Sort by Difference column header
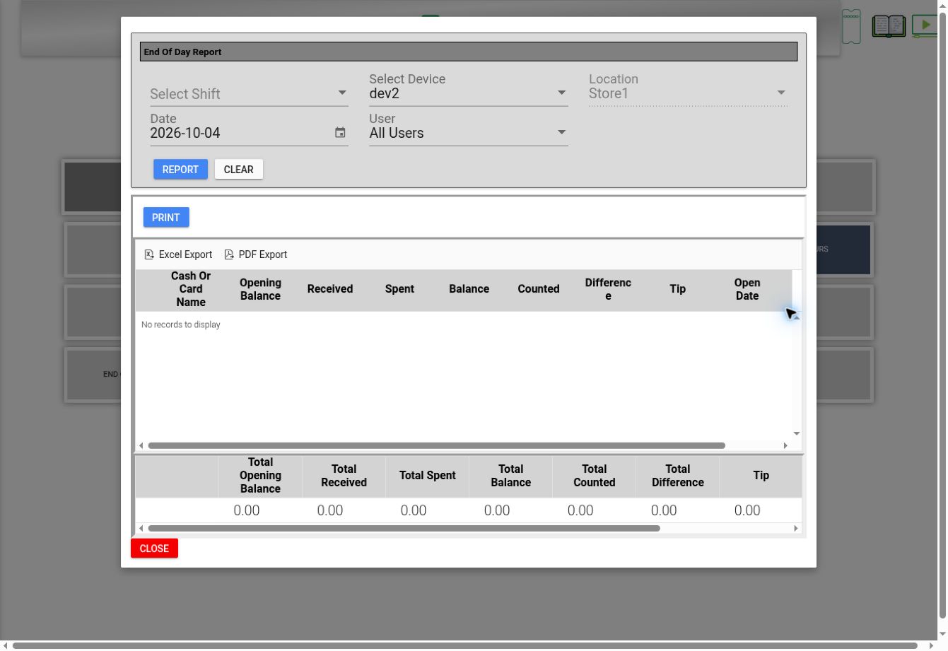Viewport: 948px width, 651px height. 608,289
